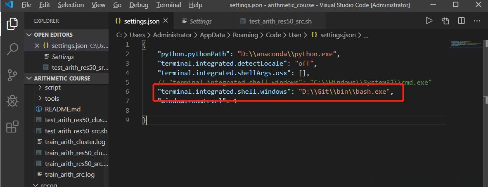
Task: Open the Terminal menu
Action: pos(168,5)
